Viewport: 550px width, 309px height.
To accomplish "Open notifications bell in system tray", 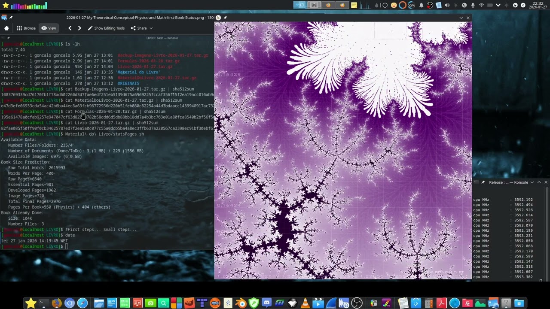I will click(422, 5).
